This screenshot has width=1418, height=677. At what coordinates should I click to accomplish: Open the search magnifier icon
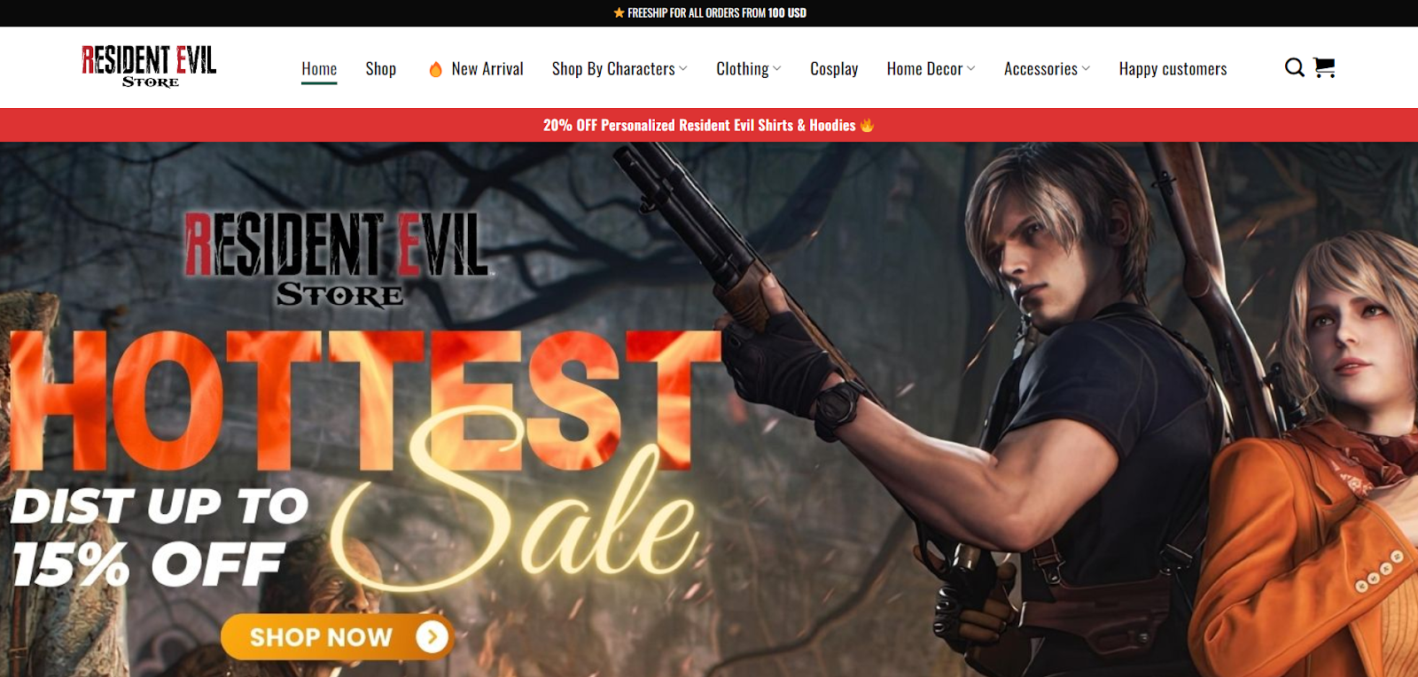point(1294,68)
